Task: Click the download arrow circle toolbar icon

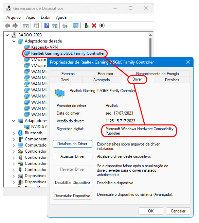Action: 102,25
